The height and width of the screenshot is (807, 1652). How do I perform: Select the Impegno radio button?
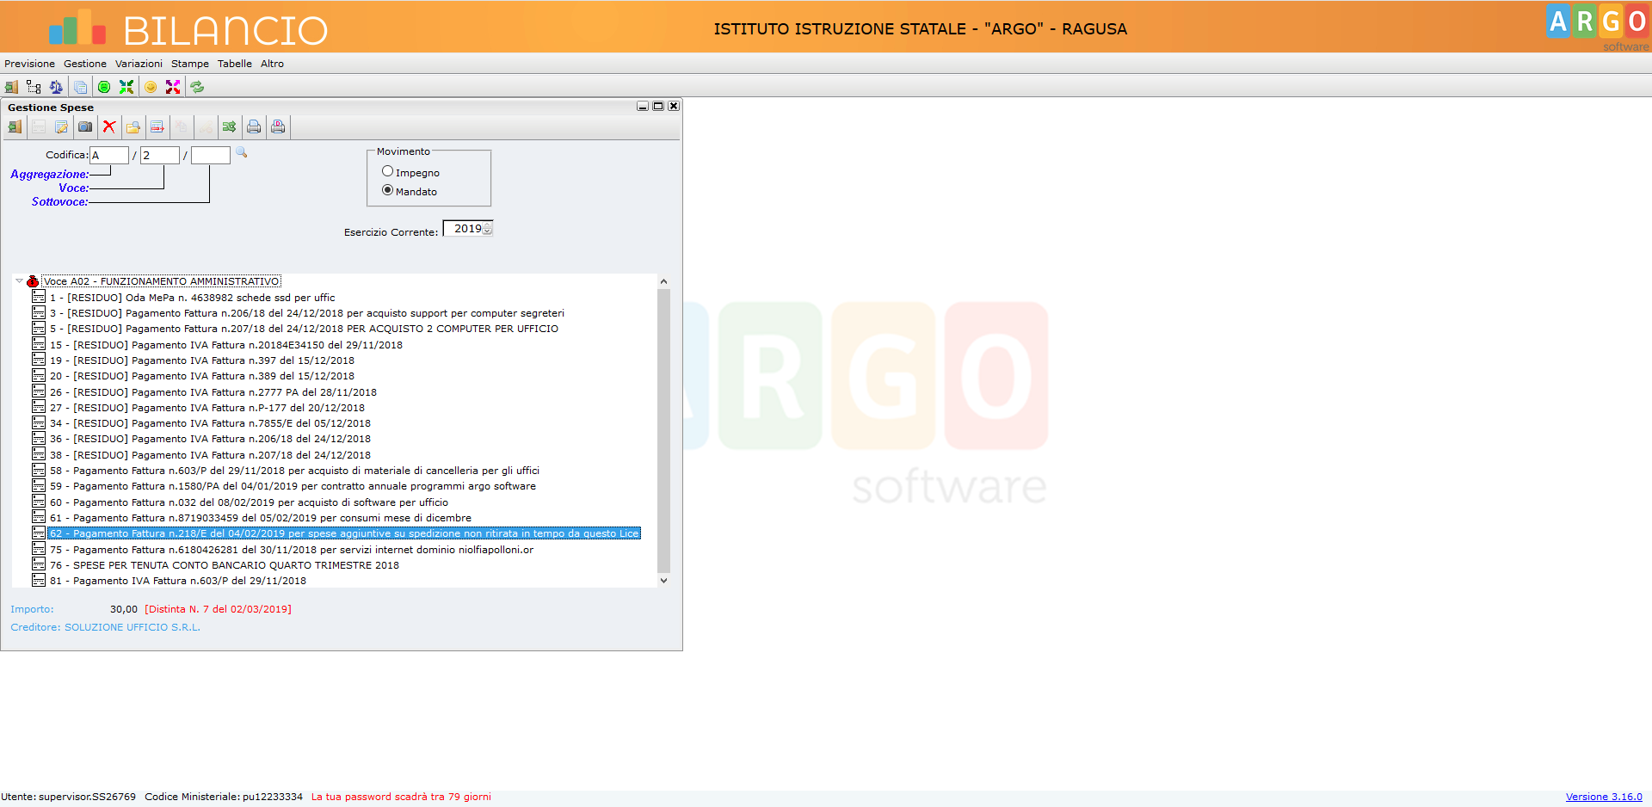click(387, 171)
